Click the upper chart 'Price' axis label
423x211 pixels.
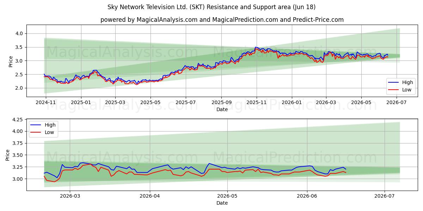pos(11,62)
